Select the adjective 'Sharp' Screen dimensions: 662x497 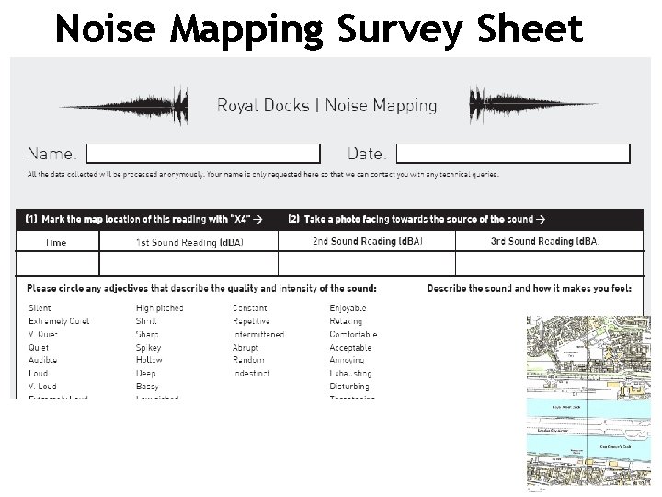tap(147, 334)
